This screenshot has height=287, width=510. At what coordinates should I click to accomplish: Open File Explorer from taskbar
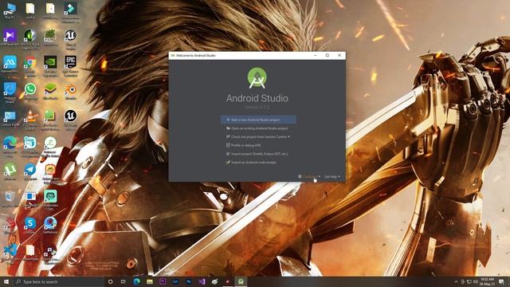coord(150,281)
